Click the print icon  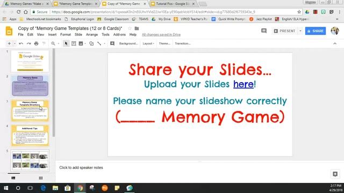(x=36, y=43)
